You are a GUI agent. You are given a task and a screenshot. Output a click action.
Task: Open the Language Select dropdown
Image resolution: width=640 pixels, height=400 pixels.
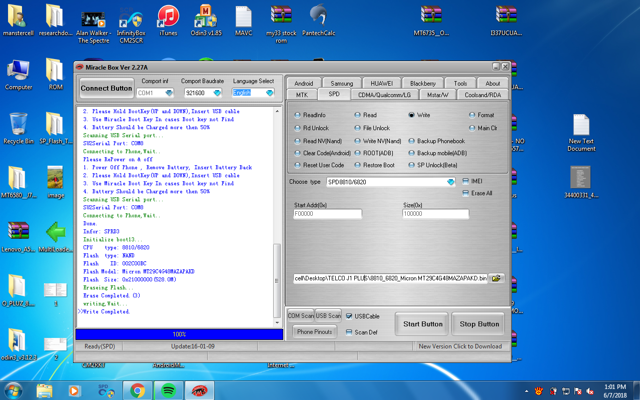(270, 93)
